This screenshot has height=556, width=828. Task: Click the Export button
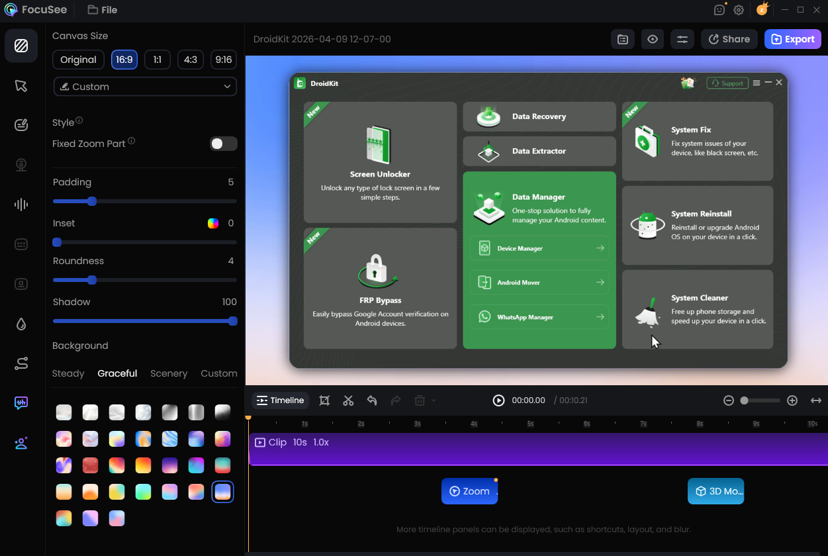(x=792, y=39)
